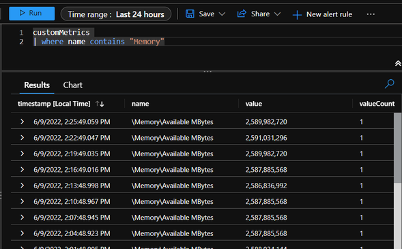Expand the 2:04:48.923 PM result row
402x249 pixels.
coord(22,233)
